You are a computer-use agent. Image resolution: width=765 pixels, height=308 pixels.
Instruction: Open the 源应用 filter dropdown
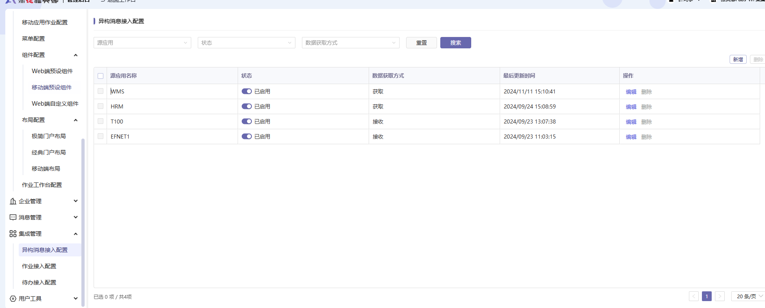click(x=142, y=43)
